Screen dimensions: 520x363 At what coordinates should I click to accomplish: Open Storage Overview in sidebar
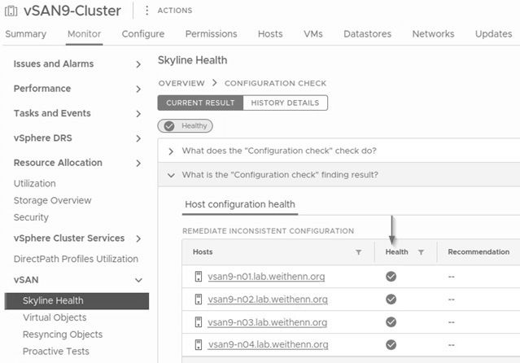52,200
